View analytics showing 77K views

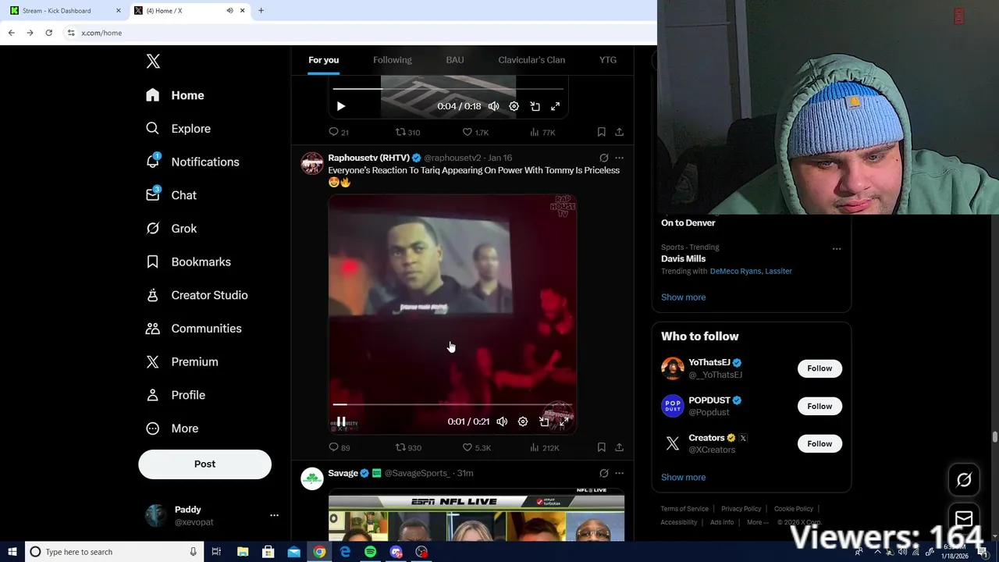pos(542,132)
